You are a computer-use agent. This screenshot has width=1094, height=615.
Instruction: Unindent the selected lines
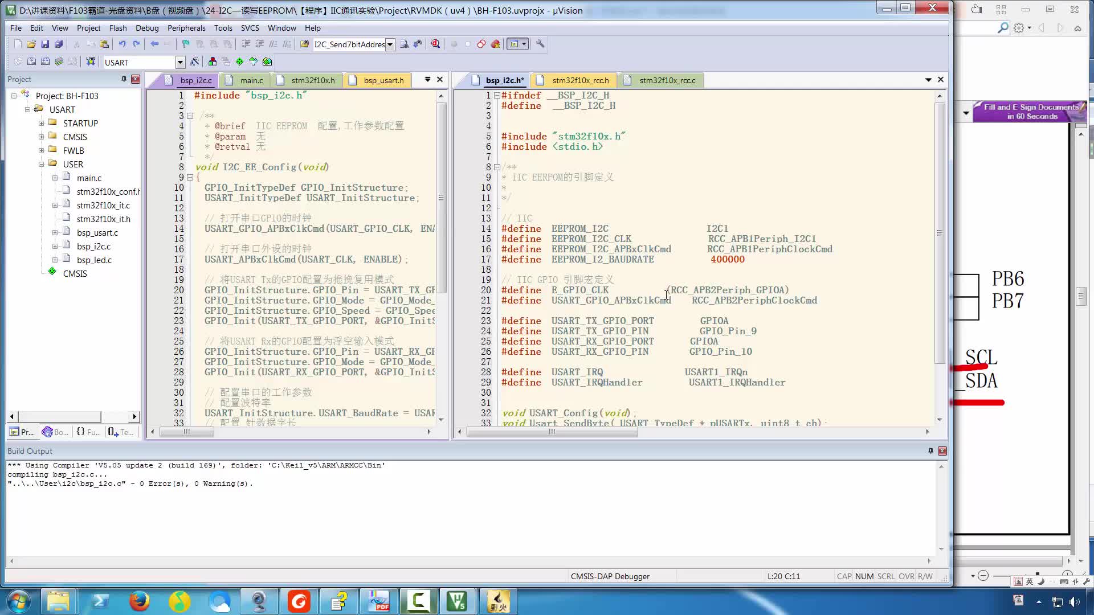[259, 44]
